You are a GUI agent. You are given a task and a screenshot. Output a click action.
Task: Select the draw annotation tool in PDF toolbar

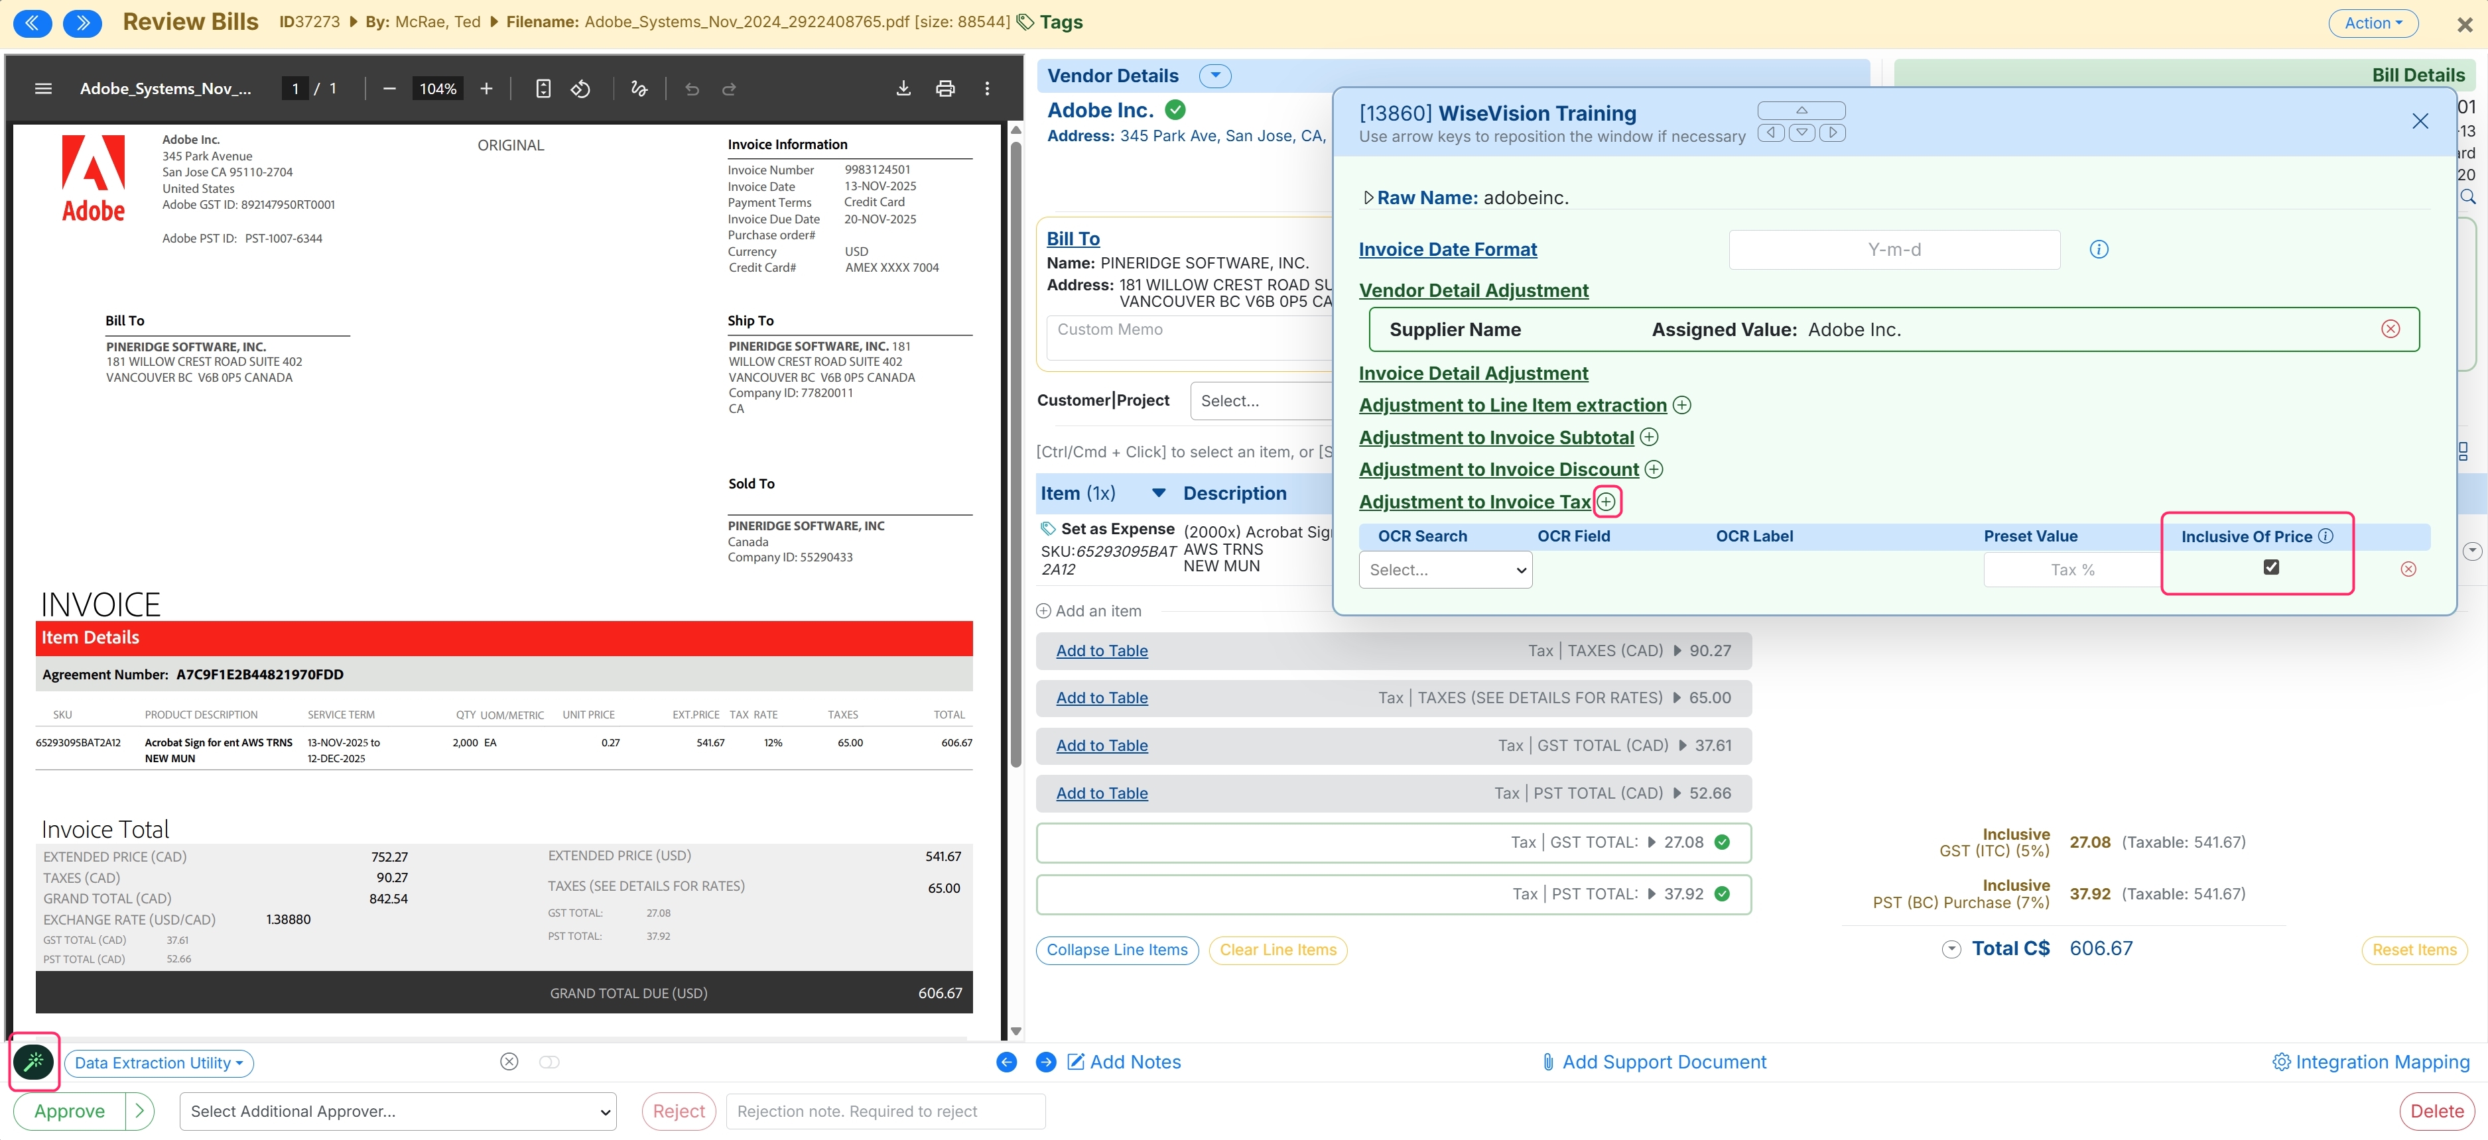[x=639, y=89]
